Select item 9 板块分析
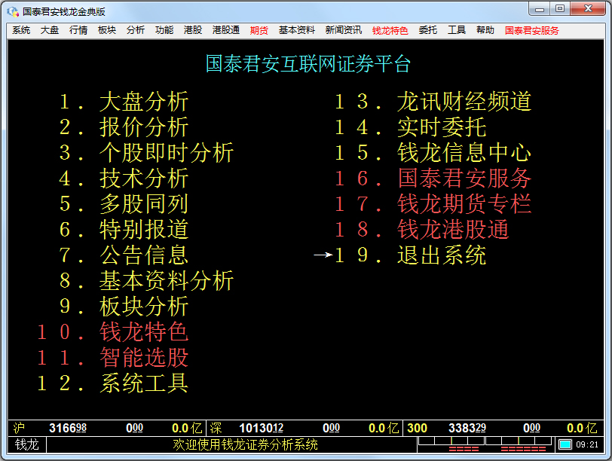This screenshot has width=612, height=461. coord(124,306)
